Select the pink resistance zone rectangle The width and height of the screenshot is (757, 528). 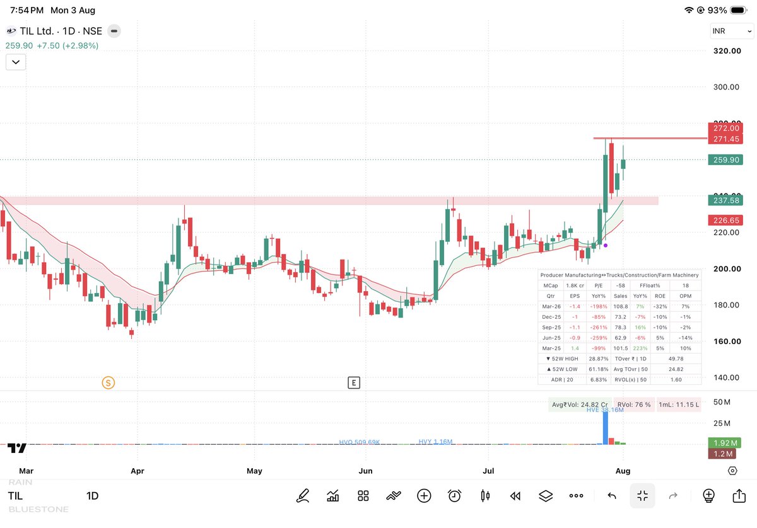[x=328, y=200]
